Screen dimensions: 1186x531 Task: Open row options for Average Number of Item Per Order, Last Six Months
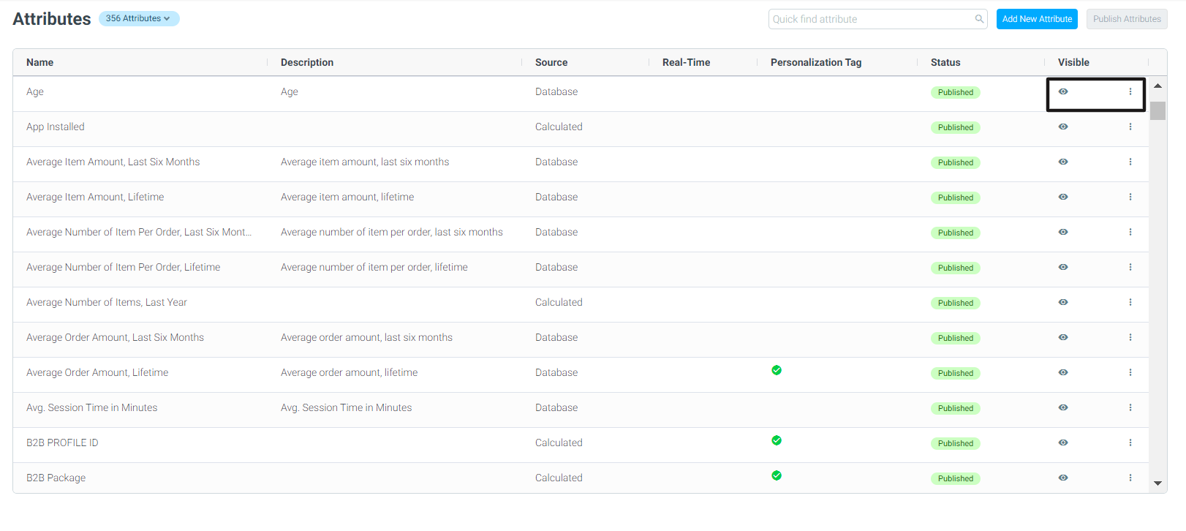(x=1130, y=232)
